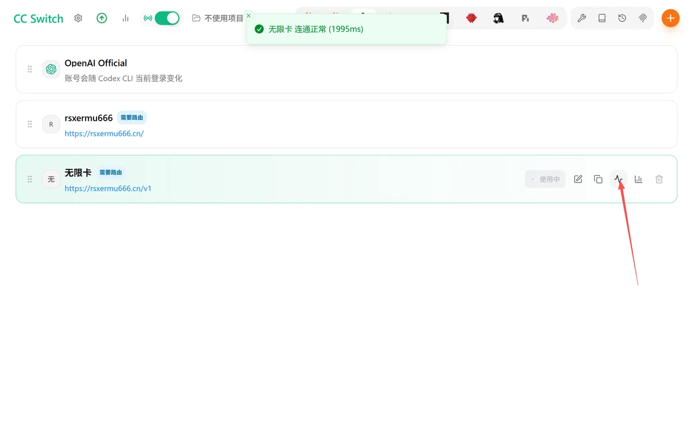Toggle the green proxy switch off

[x=167, y=18]
